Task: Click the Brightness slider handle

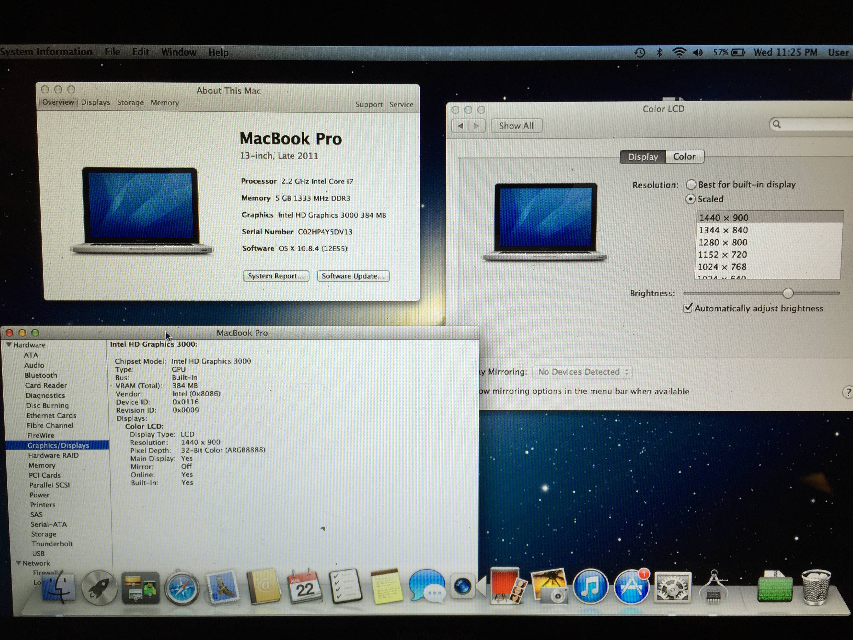Action: coord(788,293)
